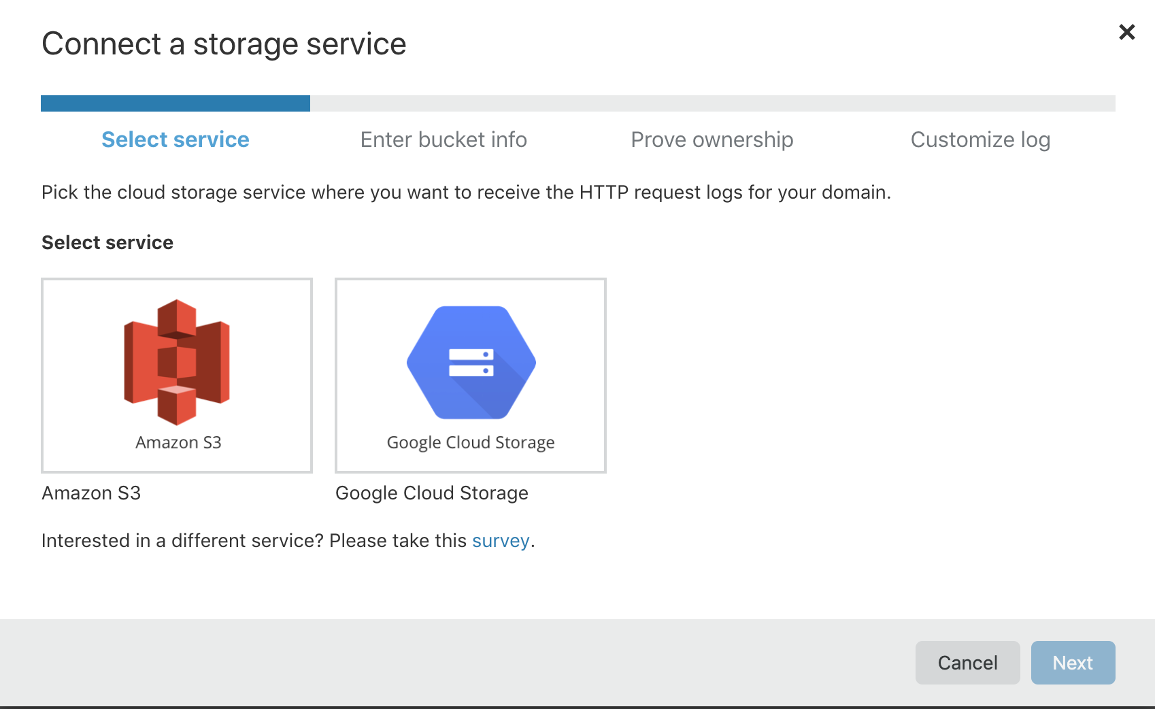Click the Google Cloud Storage hexagon icon
This screenshot has width=1155, height=709.
[x=471, y=362]
